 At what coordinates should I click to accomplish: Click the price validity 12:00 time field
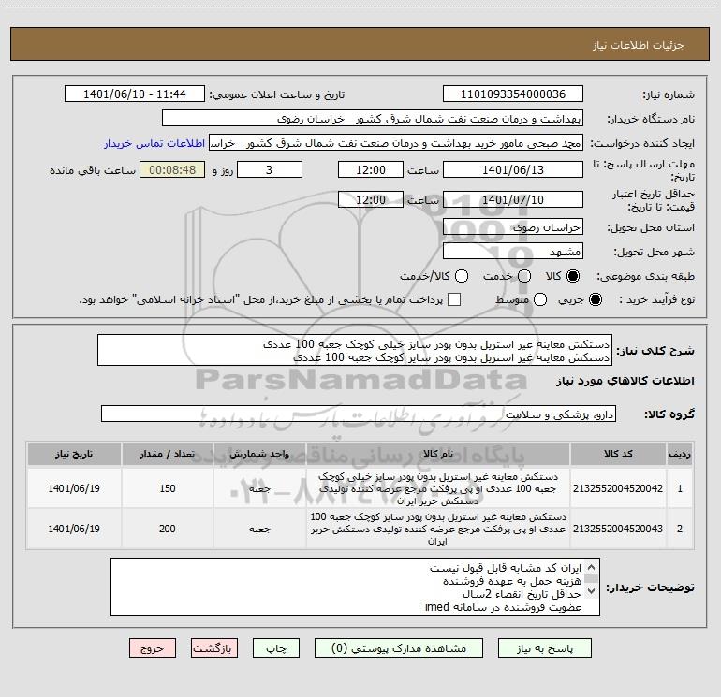371,199
